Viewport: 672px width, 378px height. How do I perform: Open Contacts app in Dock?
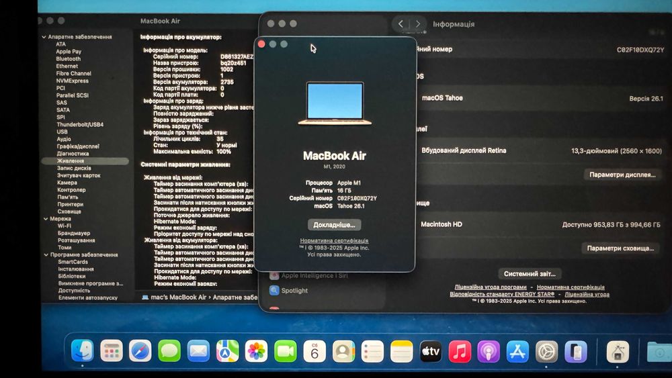point(343,351)
